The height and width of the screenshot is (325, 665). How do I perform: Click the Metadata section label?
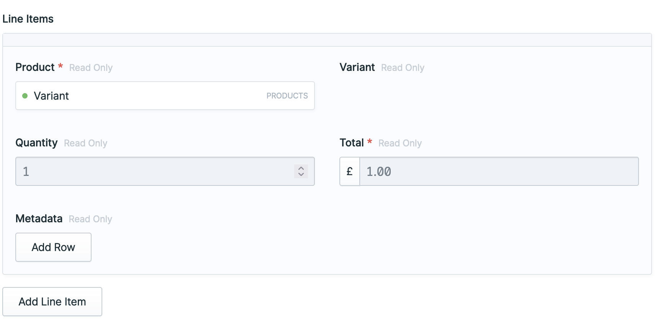(39, 218)
